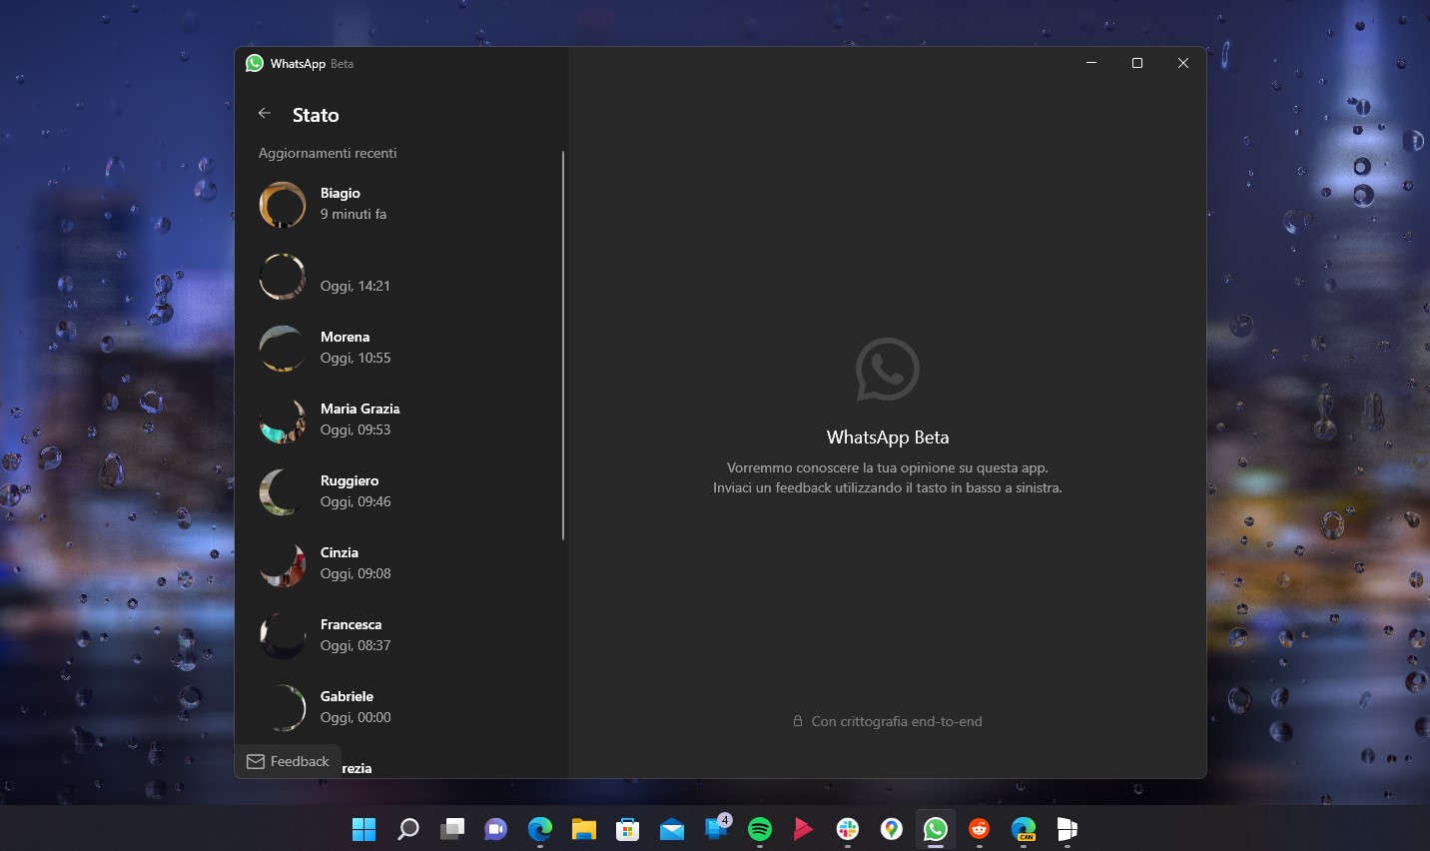Open Microsoft Edge from the taskbar
The height and width of the screenshot is (851, 1430).
tap(540, 829)
